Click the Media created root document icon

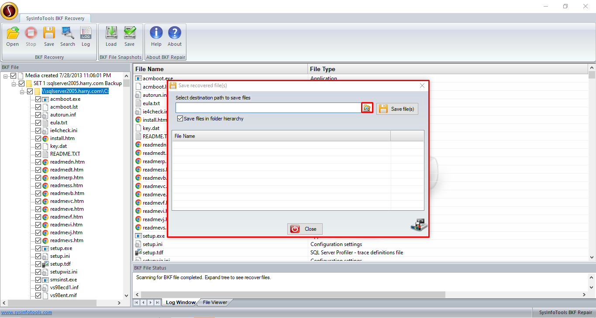(21, 75)
